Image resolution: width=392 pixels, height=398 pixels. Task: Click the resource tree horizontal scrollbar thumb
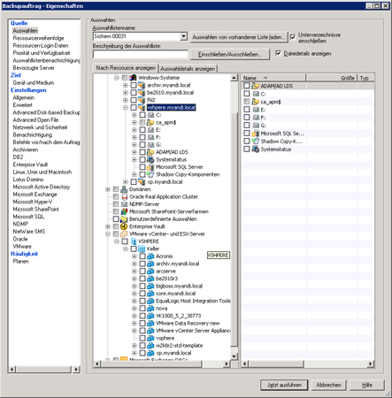[x=151, y=364]
